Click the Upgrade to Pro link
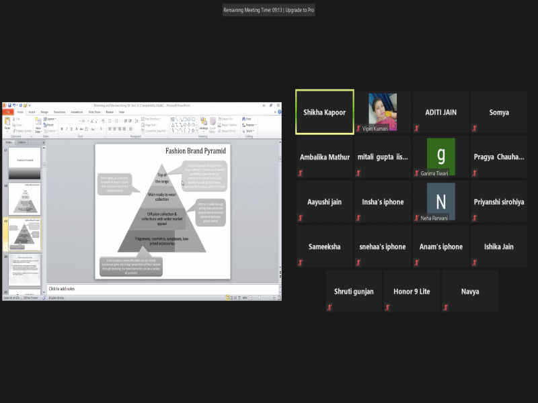538x403 pixels. [300, 10]
